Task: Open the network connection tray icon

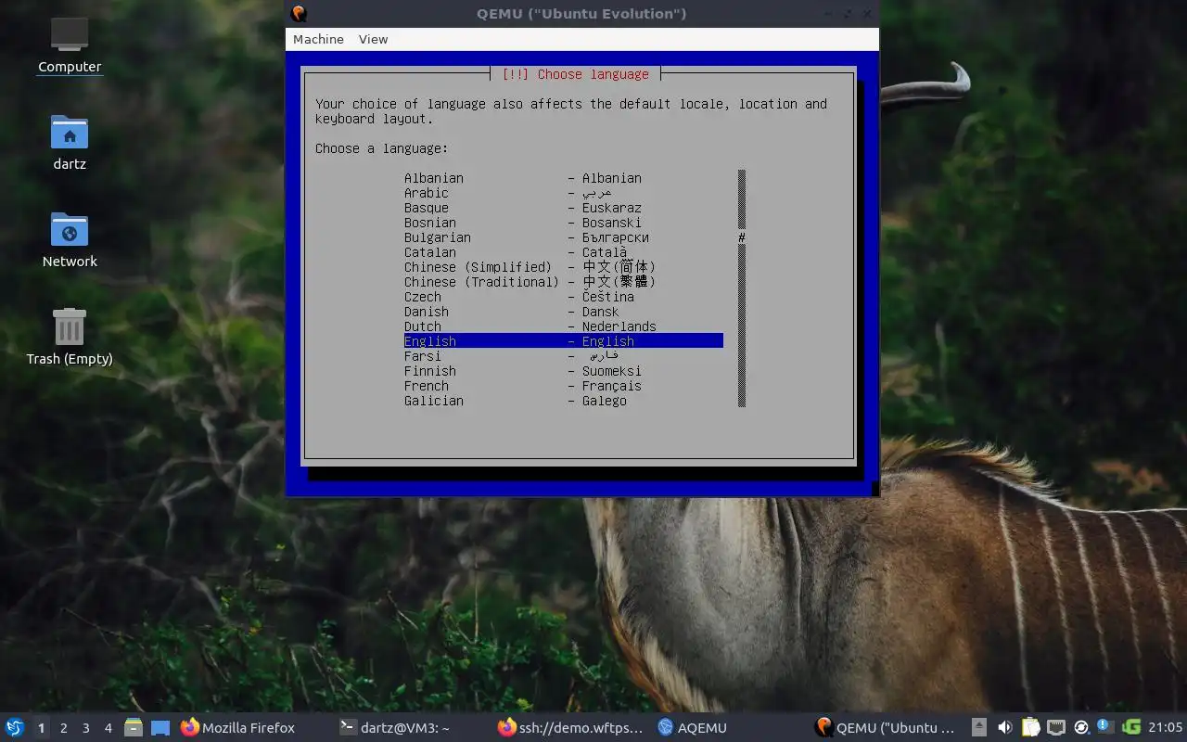Action: [1055, 728]
